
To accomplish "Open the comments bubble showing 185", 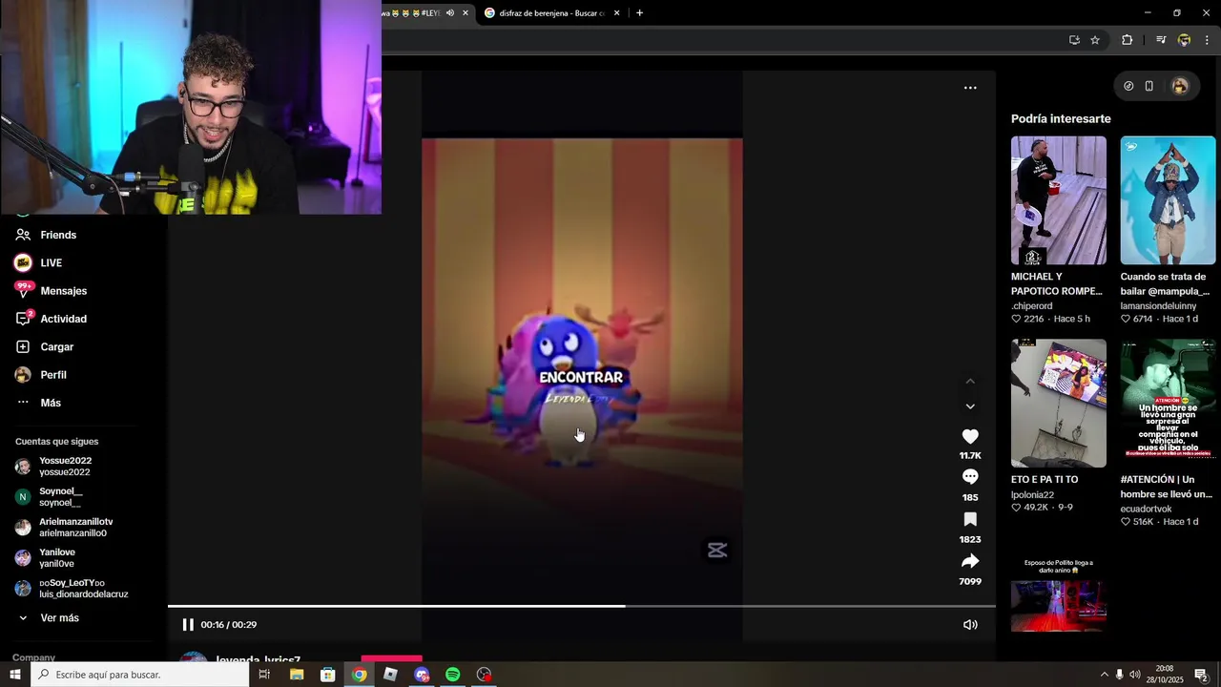I will 970,476.
